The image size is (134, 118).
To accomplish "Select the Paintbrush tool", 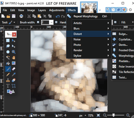I will (x=8, y=69).
